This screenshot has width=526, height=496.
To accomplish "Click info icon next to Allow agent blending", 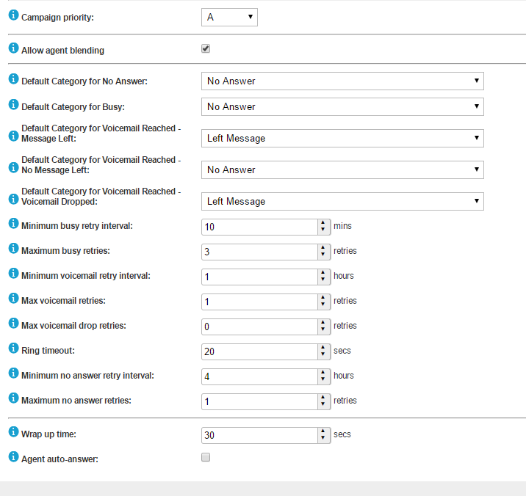I will coord(13,48).
